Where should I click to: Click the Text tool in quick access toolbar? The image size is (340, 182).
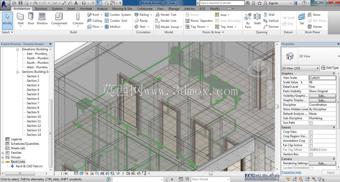(76, 3)
